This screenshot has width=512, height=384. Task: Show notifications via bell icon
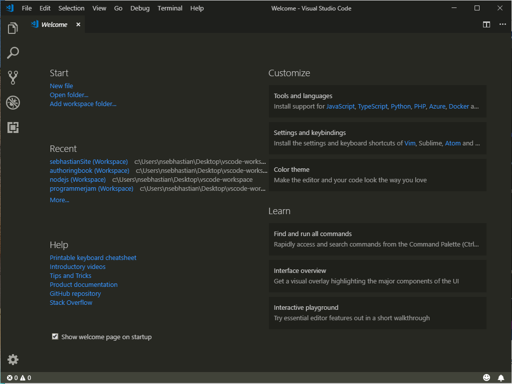(501, 378)
